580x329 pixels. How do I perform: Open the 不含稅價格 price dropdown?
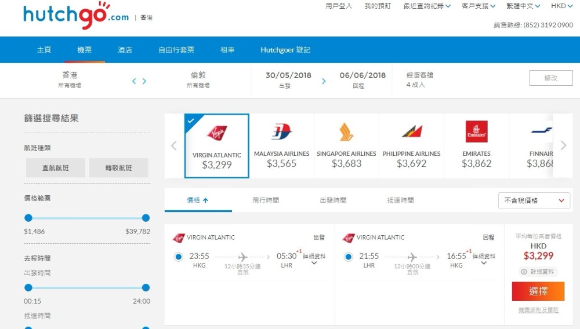click(x=534, y=200)
